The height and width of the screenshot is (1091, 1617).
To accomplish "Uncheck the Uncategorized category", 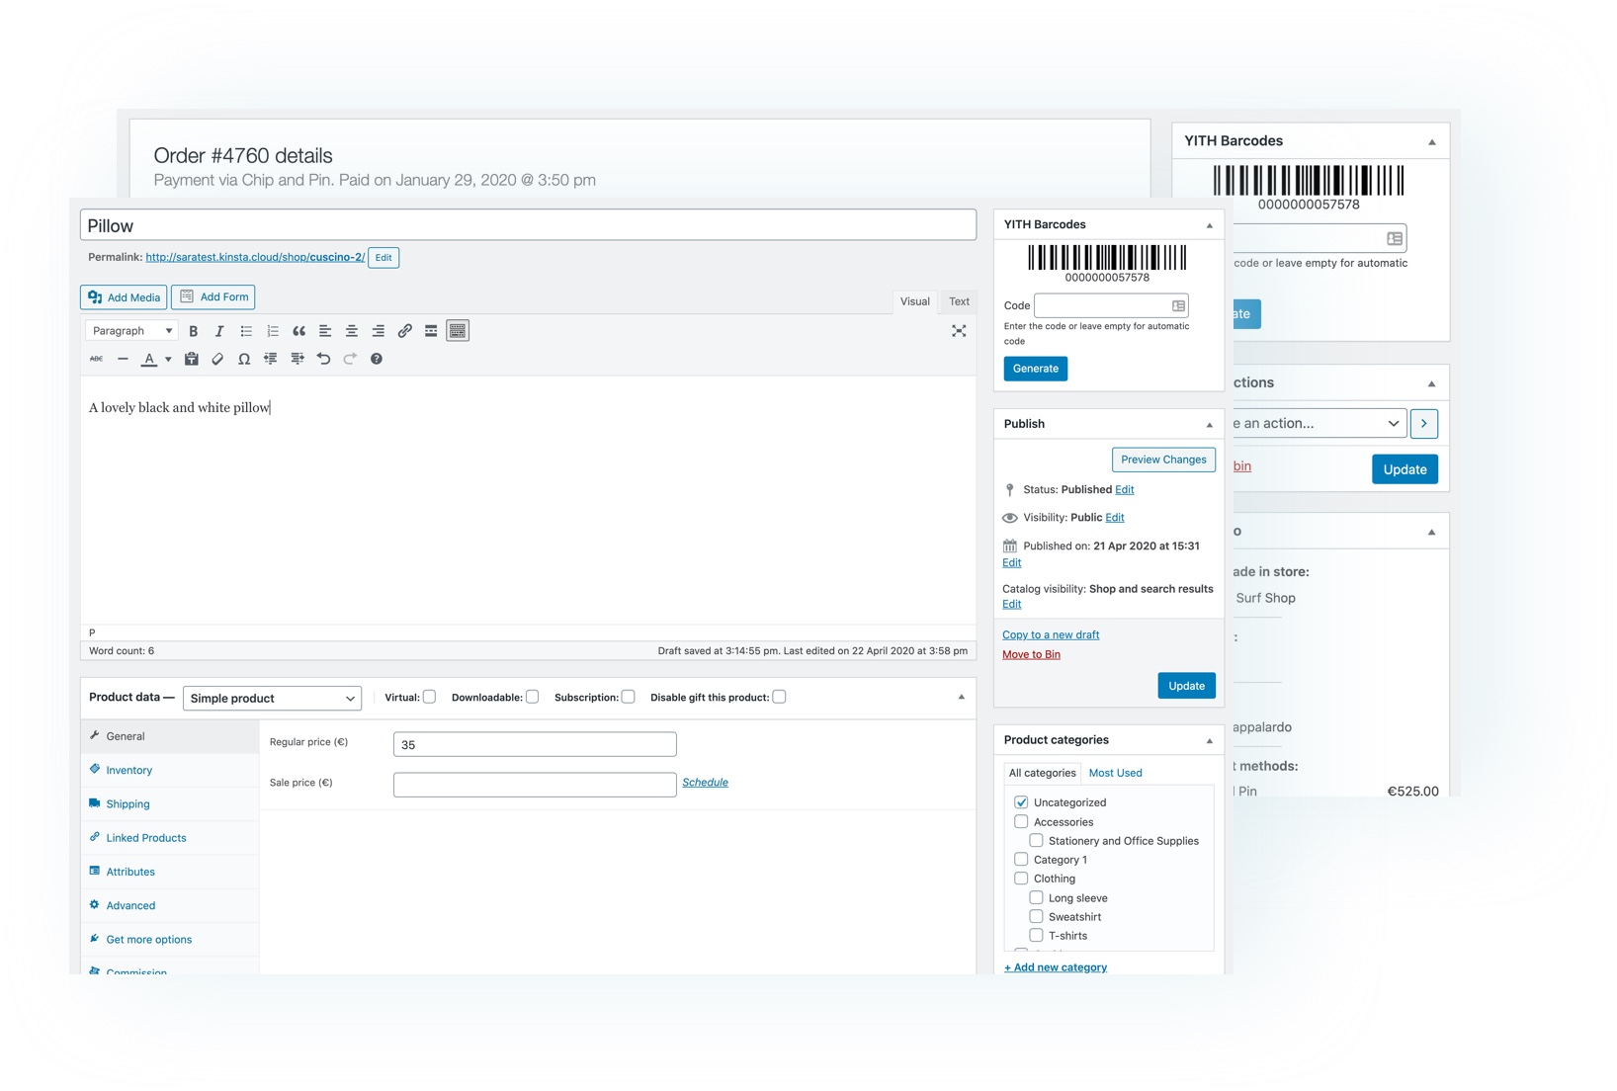I will click(x=1021, y=802).
